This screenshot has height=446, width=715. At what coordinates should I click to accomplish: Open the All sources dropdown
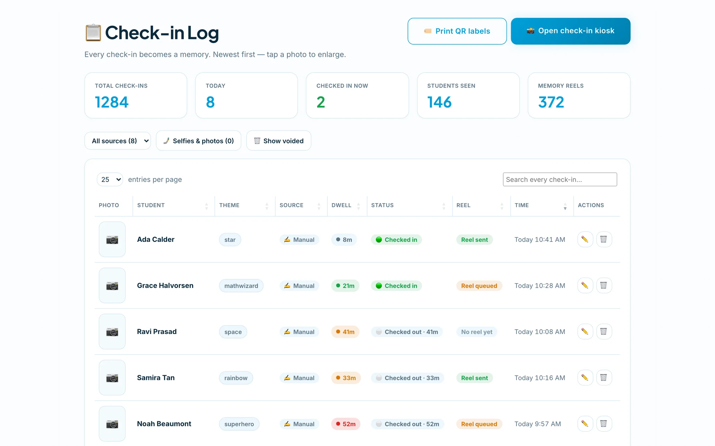point(118,141)
